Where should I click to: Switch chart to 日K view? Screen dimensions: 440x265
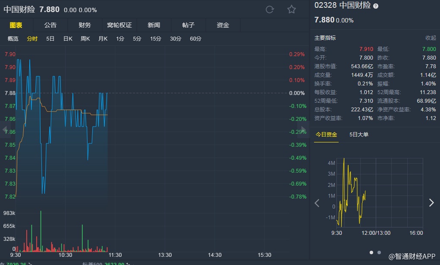68,39
